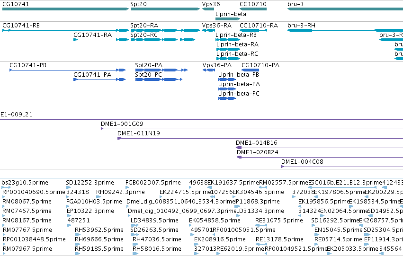Select EST EK205033.5prime
Screen dimensions: 403x256
pyautogui.click(x=353, y=249)
